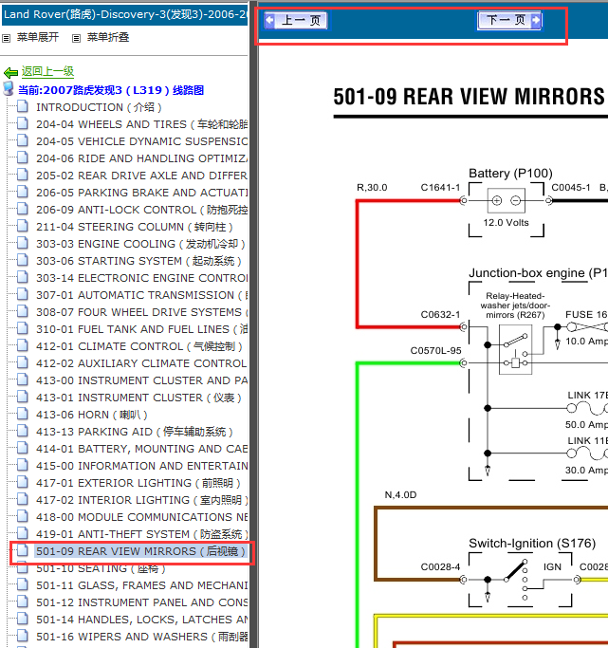Open 414-01 BATTERY, MOUNTING AND CABLES

coord(141,449)
